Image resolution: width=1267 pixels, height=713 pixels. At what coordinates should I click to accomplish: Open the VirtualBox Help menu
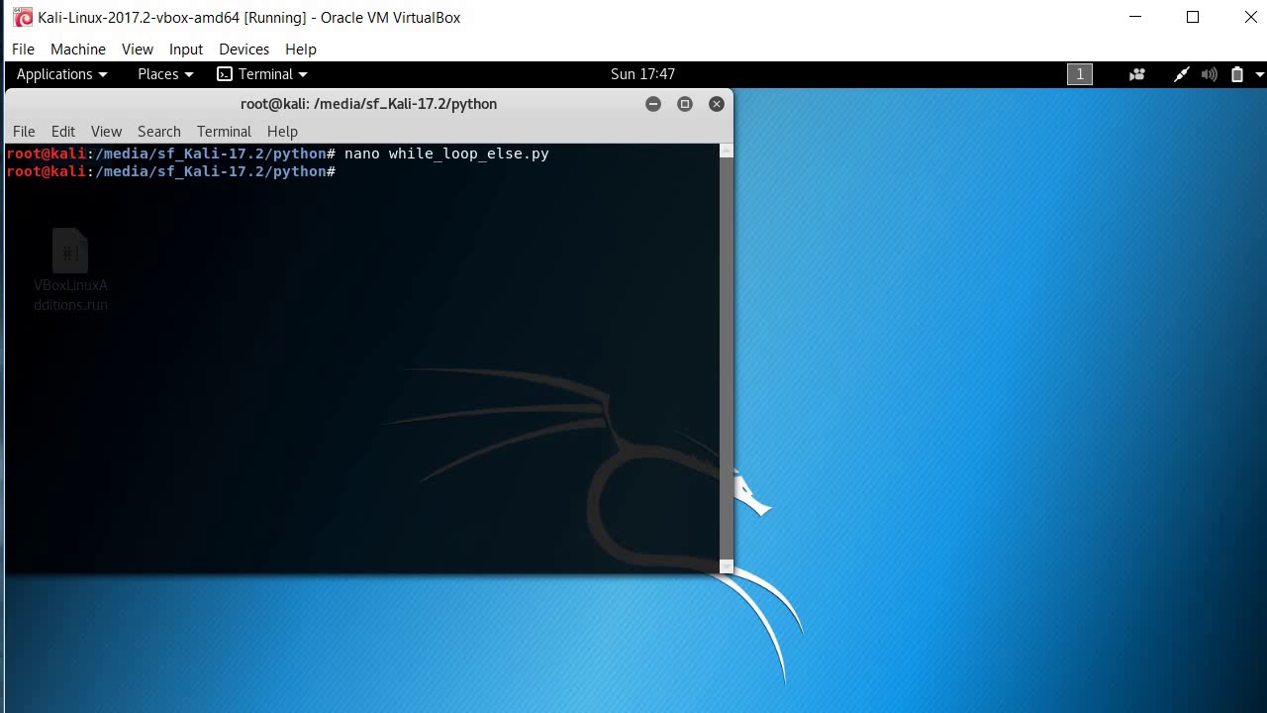pos(301,49)
